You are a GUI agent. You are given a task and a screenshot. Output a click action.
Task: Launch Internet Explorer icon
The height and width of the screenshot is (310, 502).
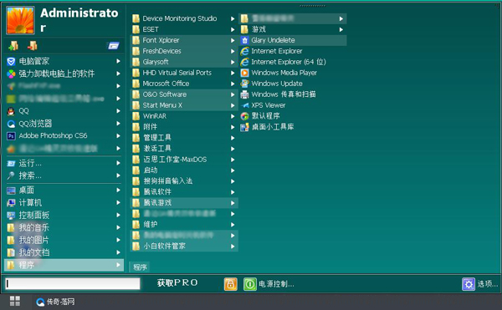pos(244,51)
